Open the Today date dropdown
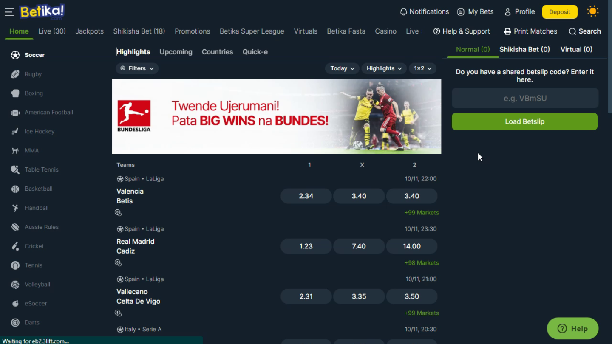Viewport: 612px width, 344px height. tap(343, 68)
